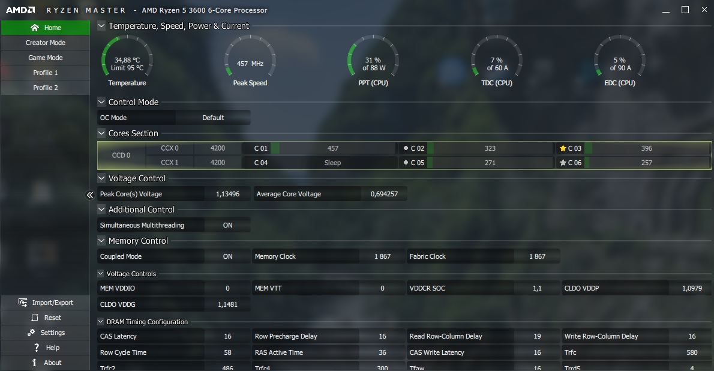
Task: Collapse the Voltage Control section
Action: [101, 178]
